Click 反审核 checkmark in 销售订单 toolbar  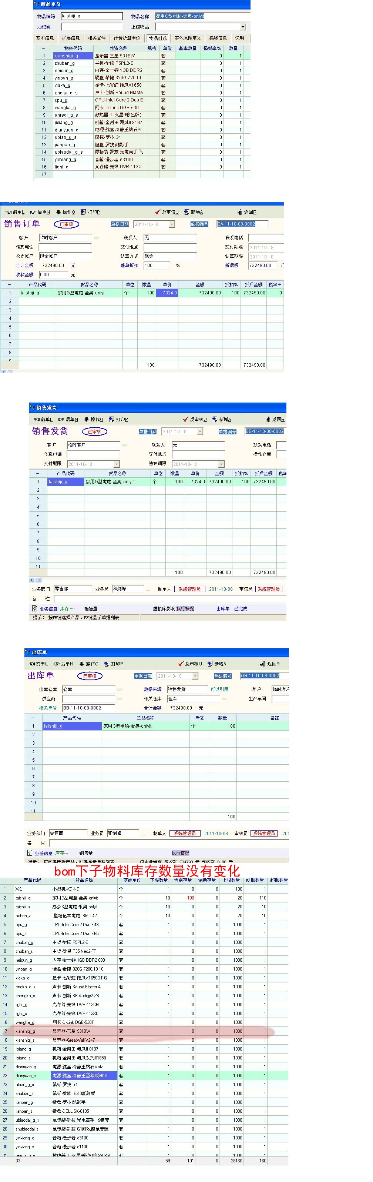coord(157,212)
